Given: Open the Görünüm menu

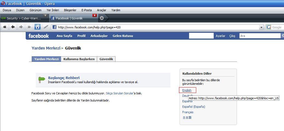Looking at the screenshot, I should pos(36,10).
